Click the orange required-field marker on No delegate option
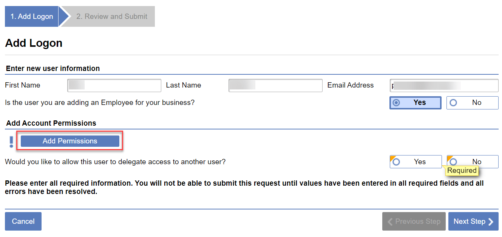This screenshot has height=237, width=502. pyautogui.click(x=449, y=157)
